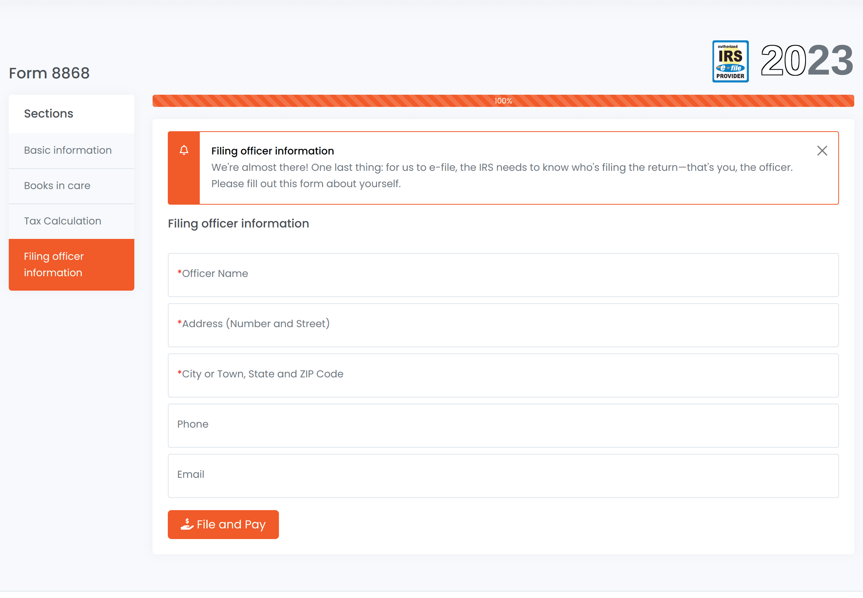Screen dimensions: 863x598
Task: Click the hand-with-dollar icon in File and Pay
Action: [x=187, y=524]
